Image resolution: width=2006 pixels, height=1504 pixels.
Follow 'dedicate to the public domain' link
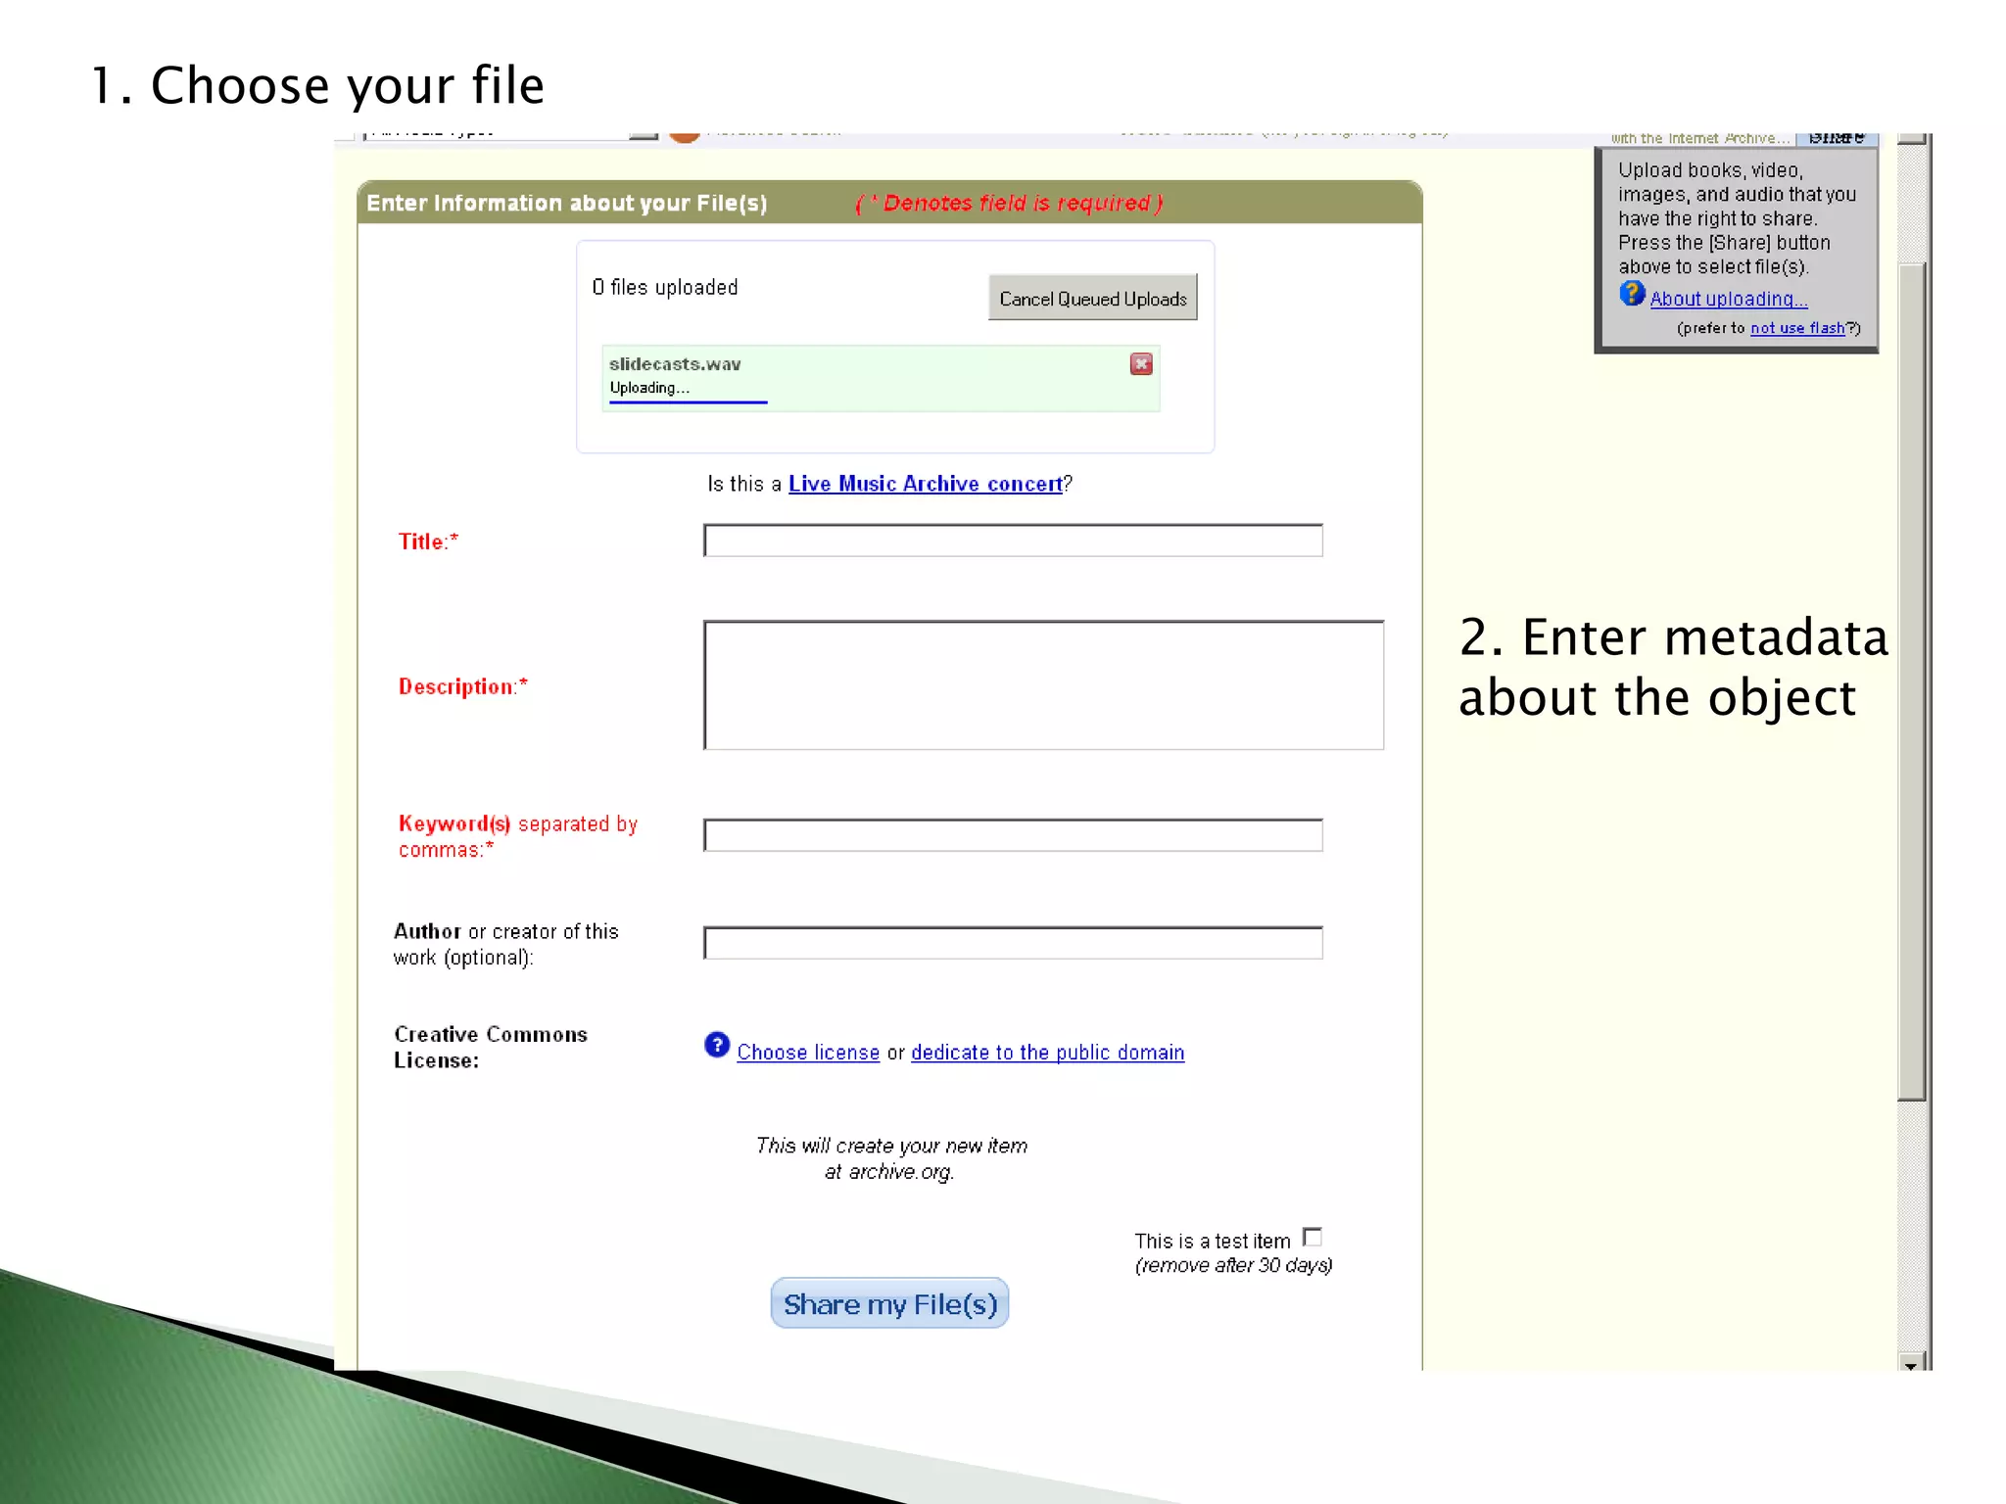1047,1053
